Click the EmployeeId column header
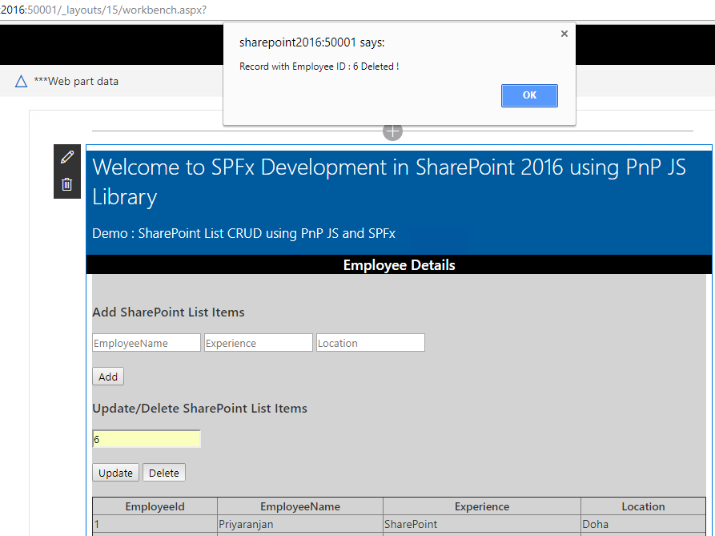This screenshot has height=536, width=715. click(155, 506)
